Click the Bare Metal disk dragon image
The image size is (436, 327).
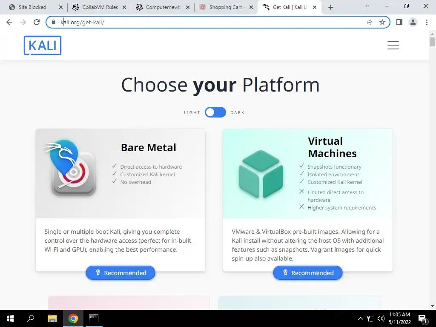(70, 168)
